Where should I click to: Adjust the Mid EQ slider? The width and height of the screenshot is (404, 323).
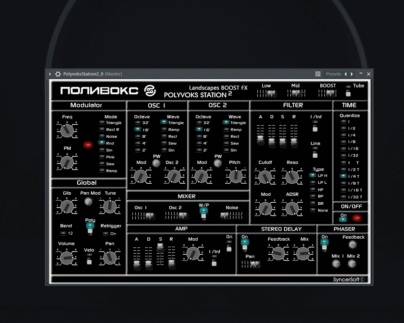click(296, 93)
